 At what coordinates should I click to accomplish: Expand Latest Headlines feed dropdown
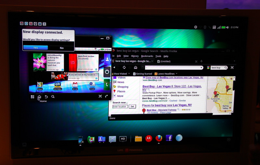(176, 74)
